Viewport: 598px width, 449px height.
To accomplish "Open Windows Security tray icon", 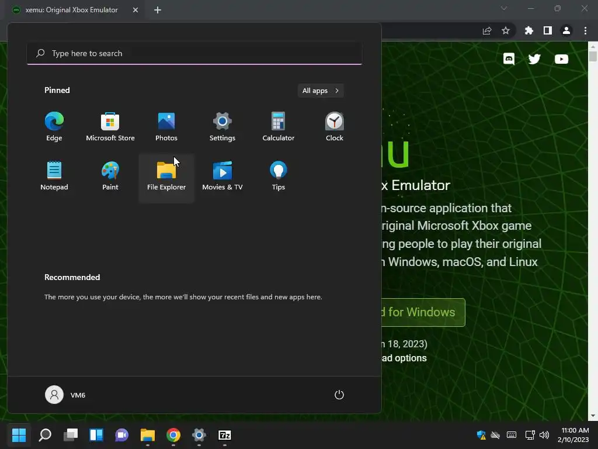I will pos(481,435).
